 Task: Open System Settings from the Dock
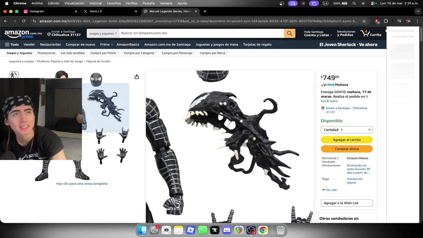click(154, 230)
